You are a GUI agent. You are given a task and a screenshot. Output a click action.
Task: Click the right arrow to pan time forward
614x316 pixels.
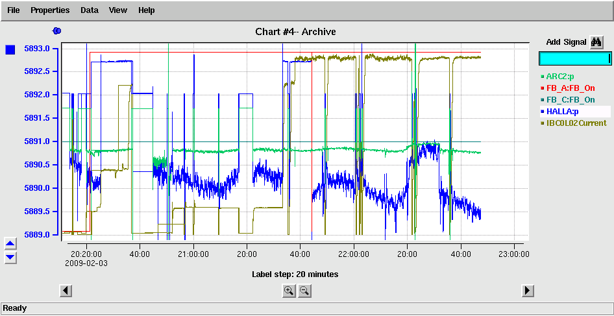coord(528,291)
